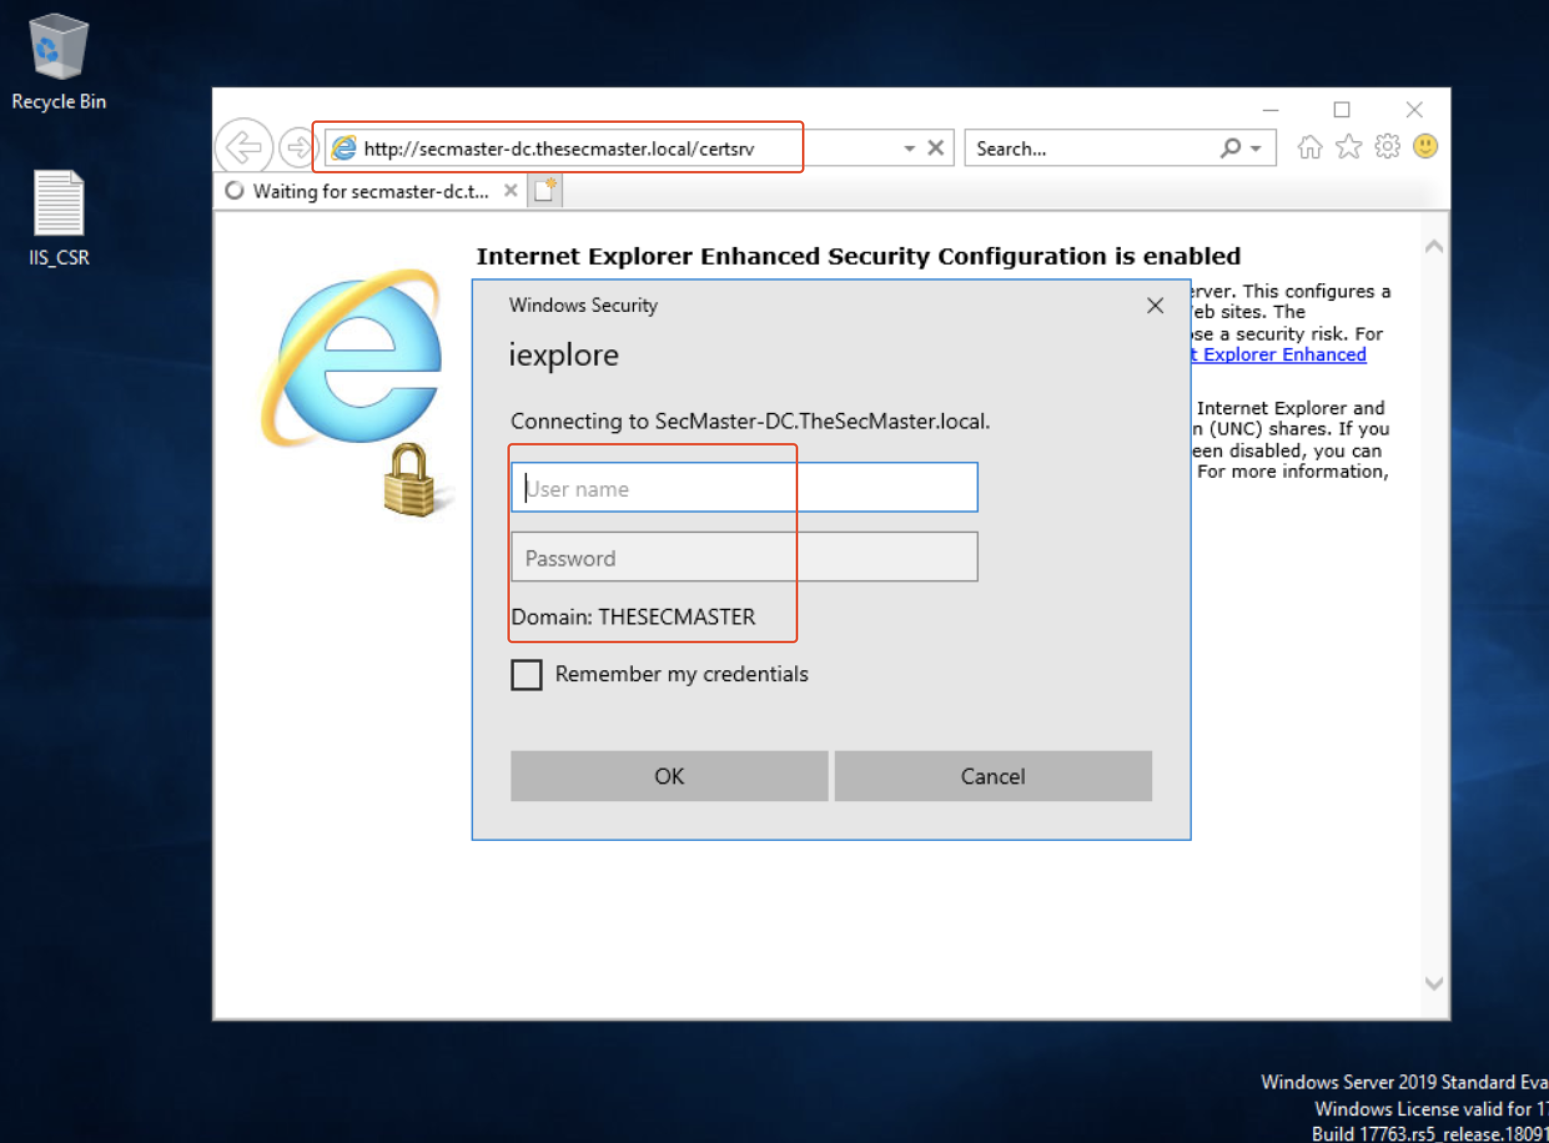Click the 'iexplore' heading in dialog
1549x1143 pixels.
tap(564, 355)
